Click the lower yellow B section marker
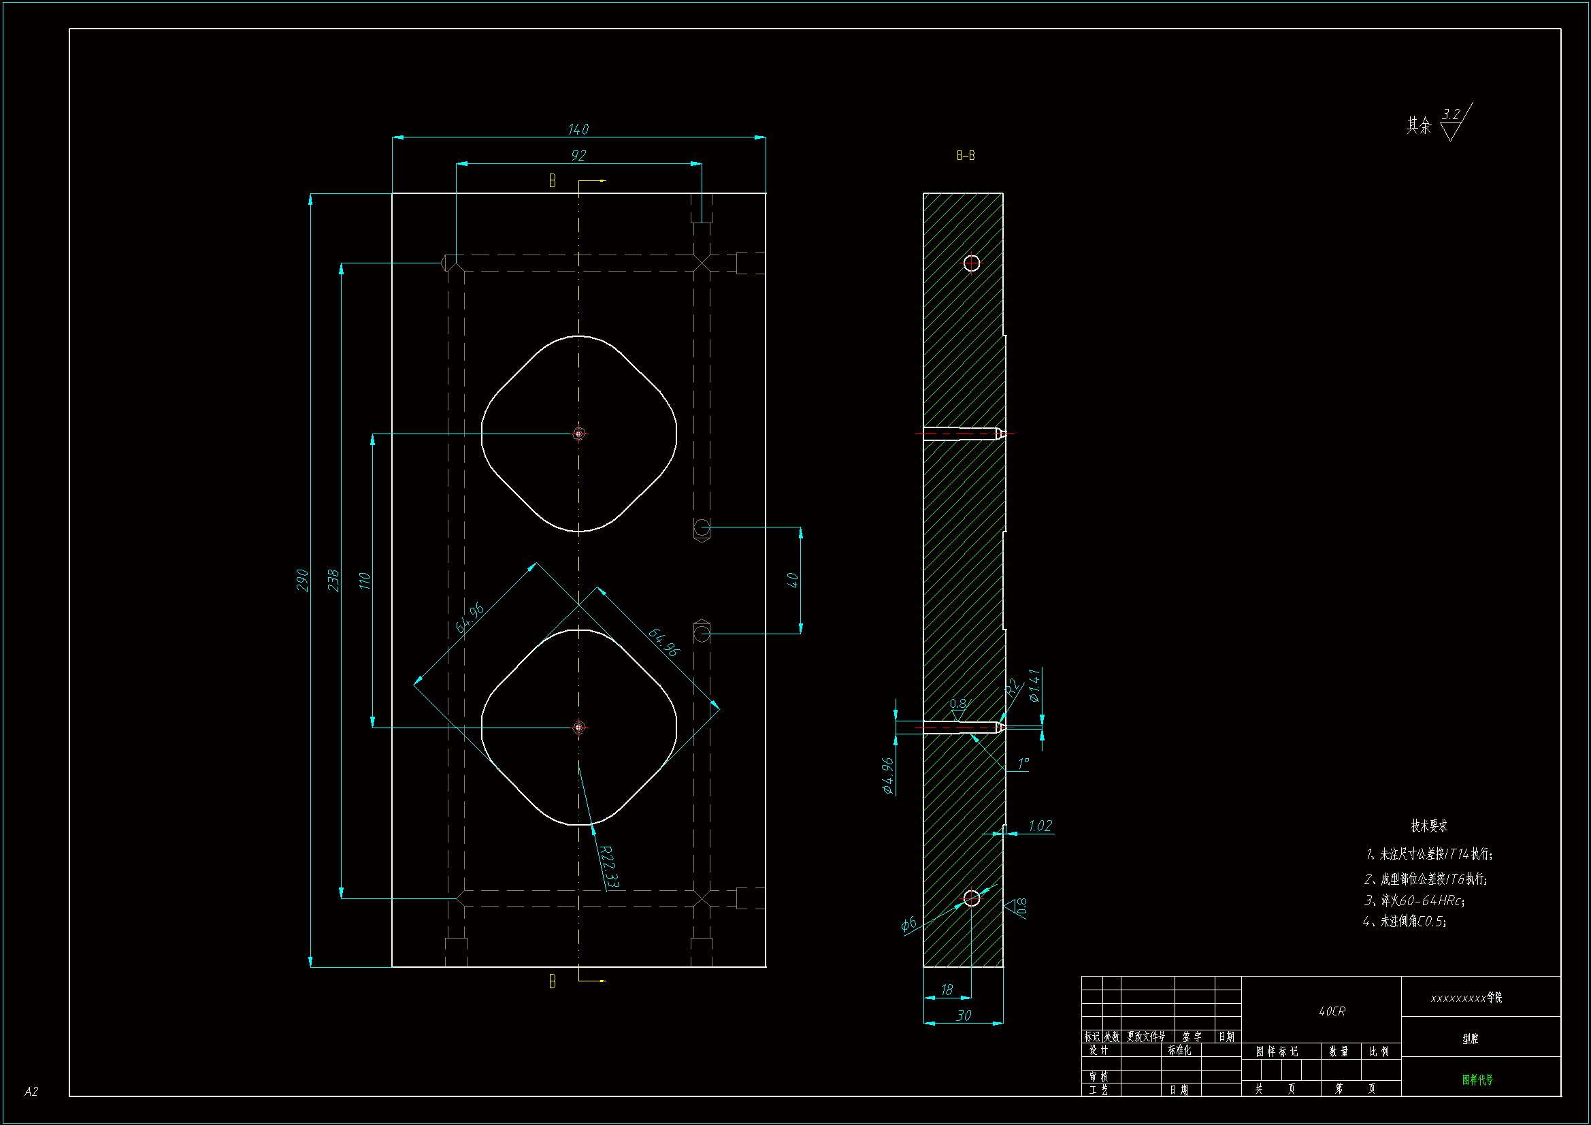 pyautogui.click(x=553, y=981)
